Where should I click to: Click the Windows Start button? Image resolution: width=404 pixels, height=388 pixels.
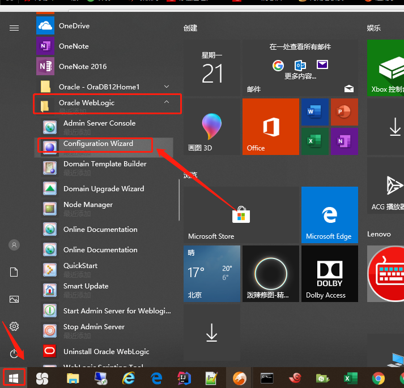[14, 378]
